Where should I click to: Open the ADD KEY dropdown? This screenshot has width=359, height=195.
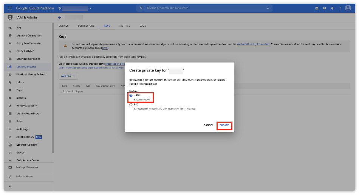point(68,76)
